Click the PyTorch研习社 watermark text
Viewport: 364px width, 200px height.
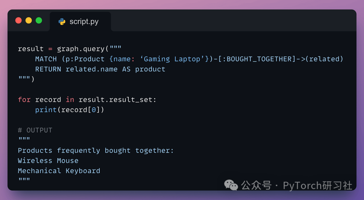(x=317, y=185)
